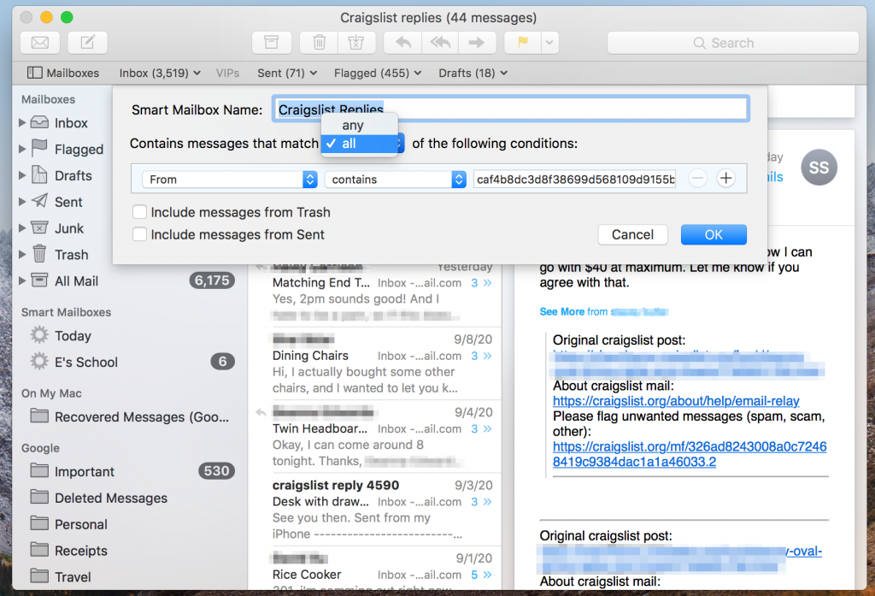
Task: Open the Today smart mailbox gear icon
Action: point(39,335)
